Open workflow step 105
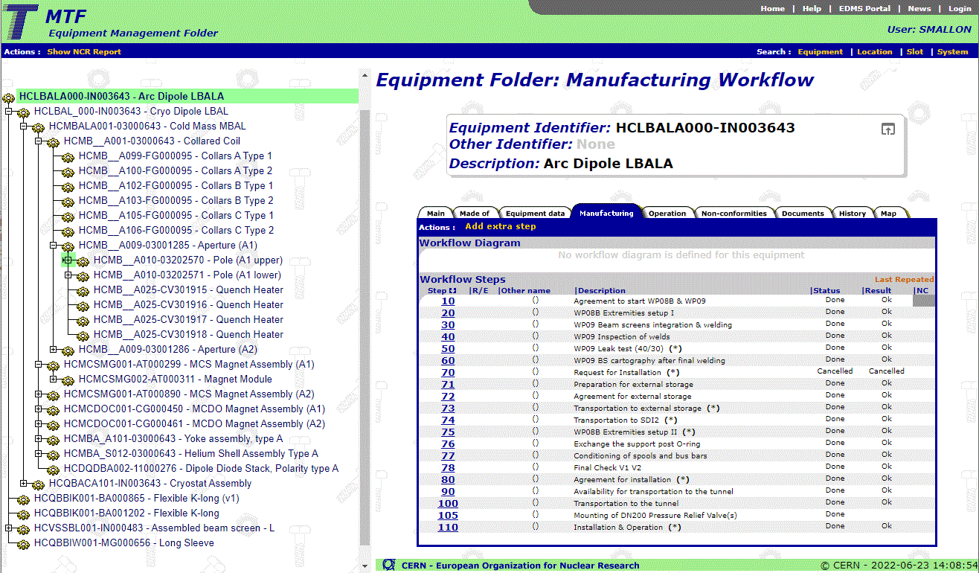 pos(448,516)
